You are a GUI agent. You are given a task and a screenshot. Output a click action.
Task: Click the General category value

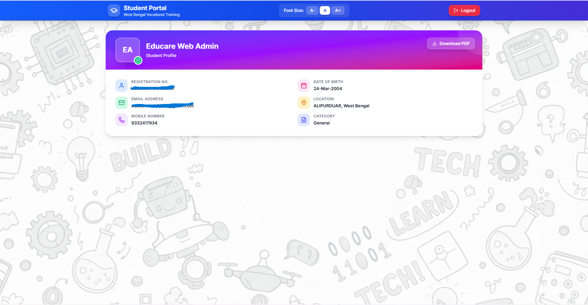coord(322,123)
